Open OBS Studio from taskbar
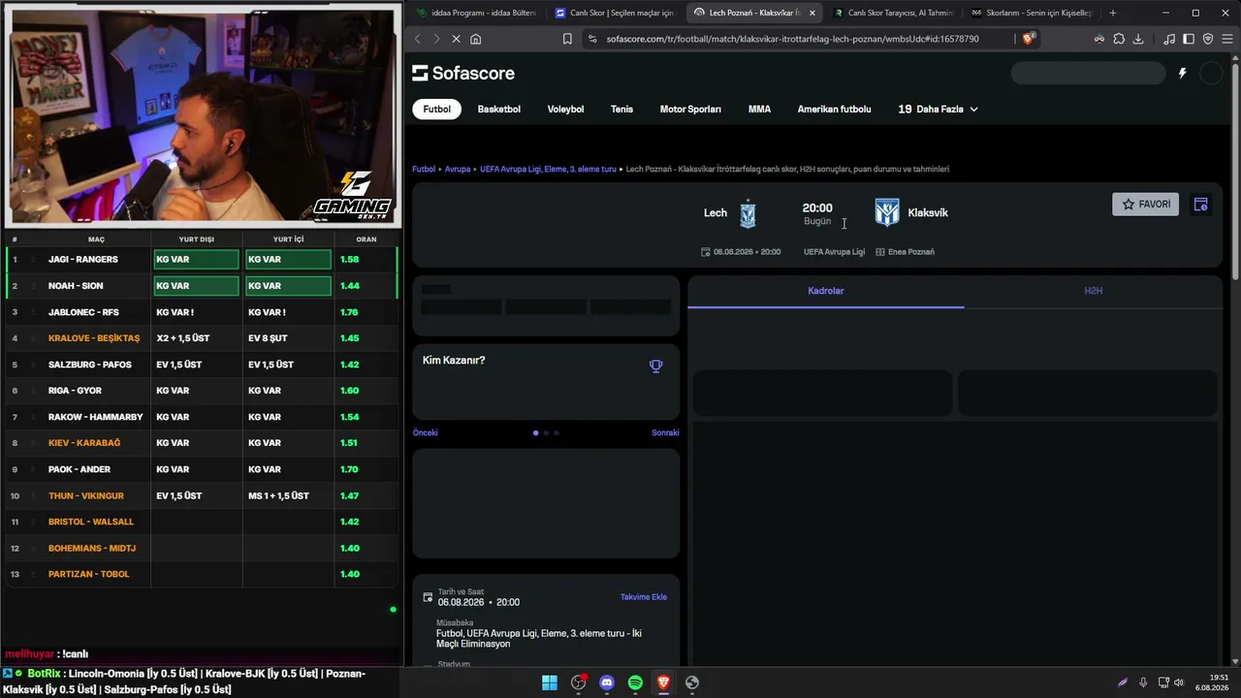 579,682
